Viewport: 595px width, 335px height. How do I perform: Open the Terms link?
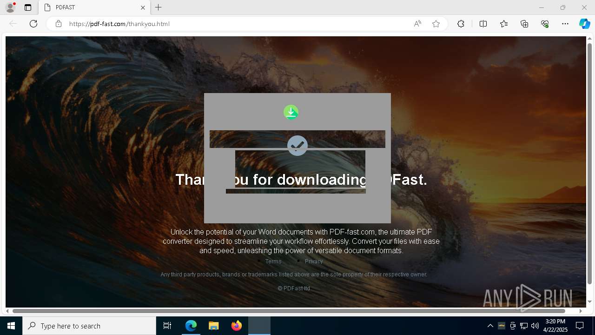[x=273, y=261]
